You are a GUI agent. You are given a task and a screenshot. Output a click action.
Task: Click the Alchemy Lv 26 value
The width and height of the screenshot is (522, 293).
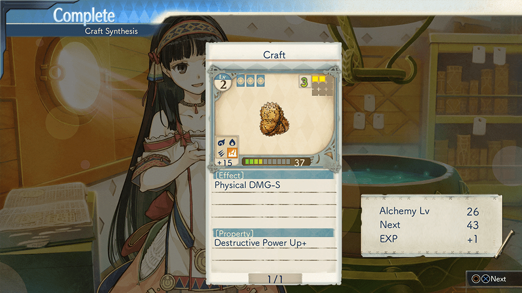tap(472, 212)
